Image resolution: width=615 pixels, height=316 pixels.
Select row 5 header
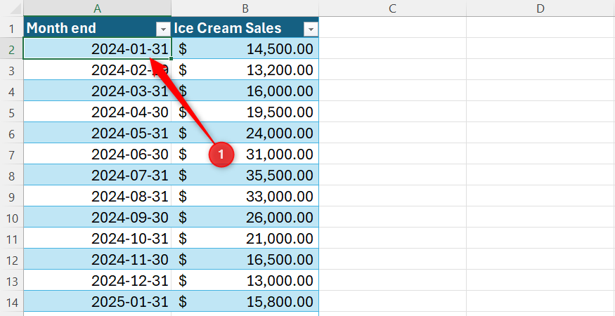(x=12, y=113)
